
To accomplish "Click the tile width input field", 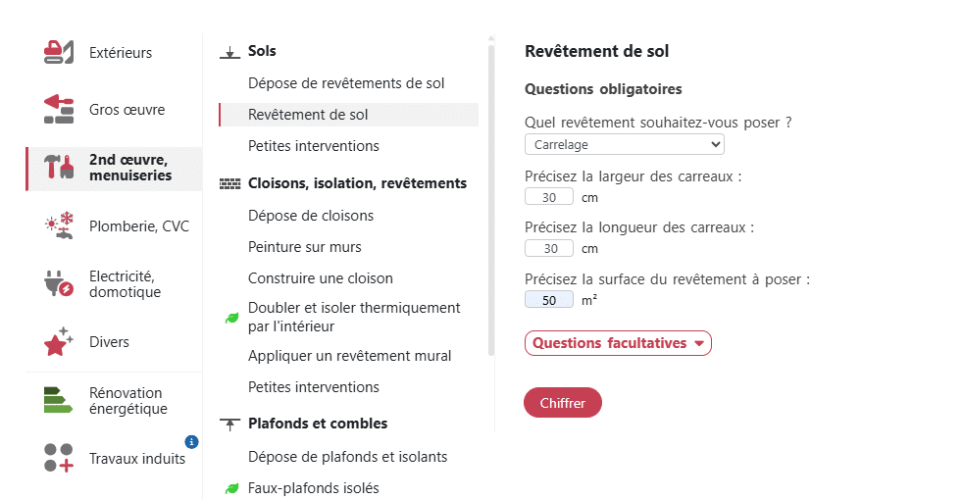I will (549, 197).
